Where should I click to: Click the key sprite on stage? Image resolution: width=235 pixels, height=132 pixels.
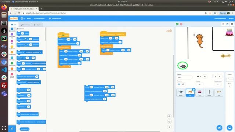[225, 56]
